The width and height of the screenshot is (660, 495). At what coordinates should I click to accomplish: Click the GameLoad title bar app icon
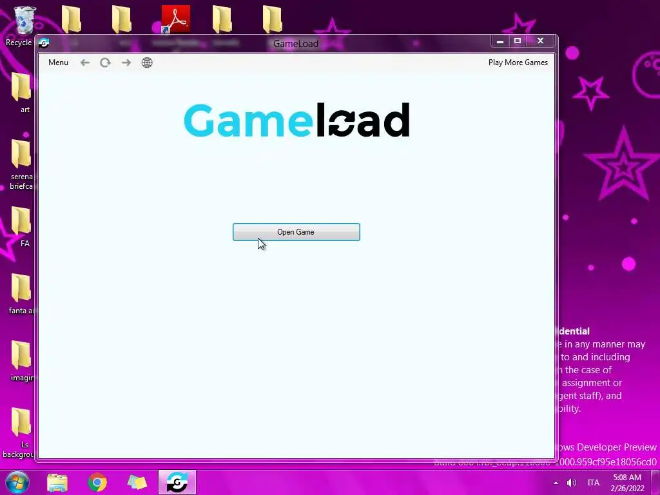[44, 43]
